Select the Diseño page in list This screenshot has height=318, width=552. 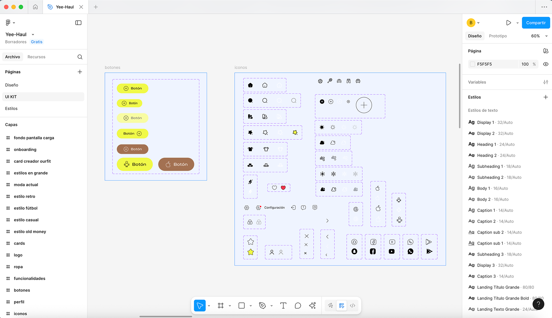click(x=43, y=85)
